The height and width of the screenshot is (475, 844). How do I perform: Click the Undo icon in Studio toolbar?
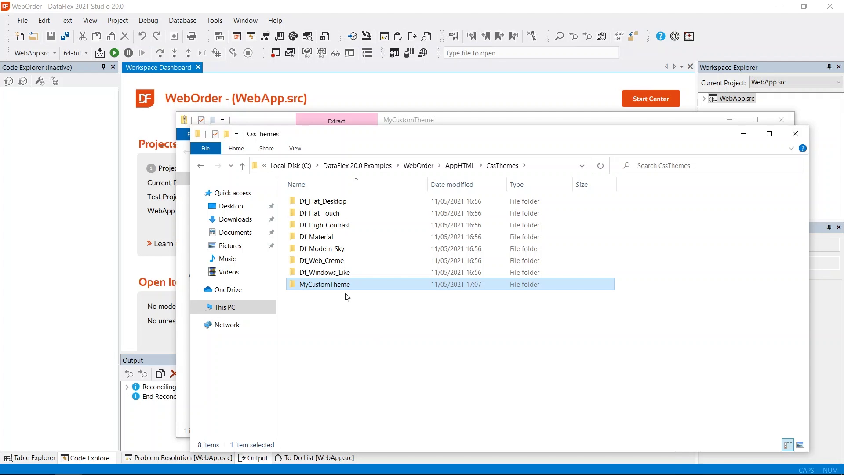coord(142,37)
